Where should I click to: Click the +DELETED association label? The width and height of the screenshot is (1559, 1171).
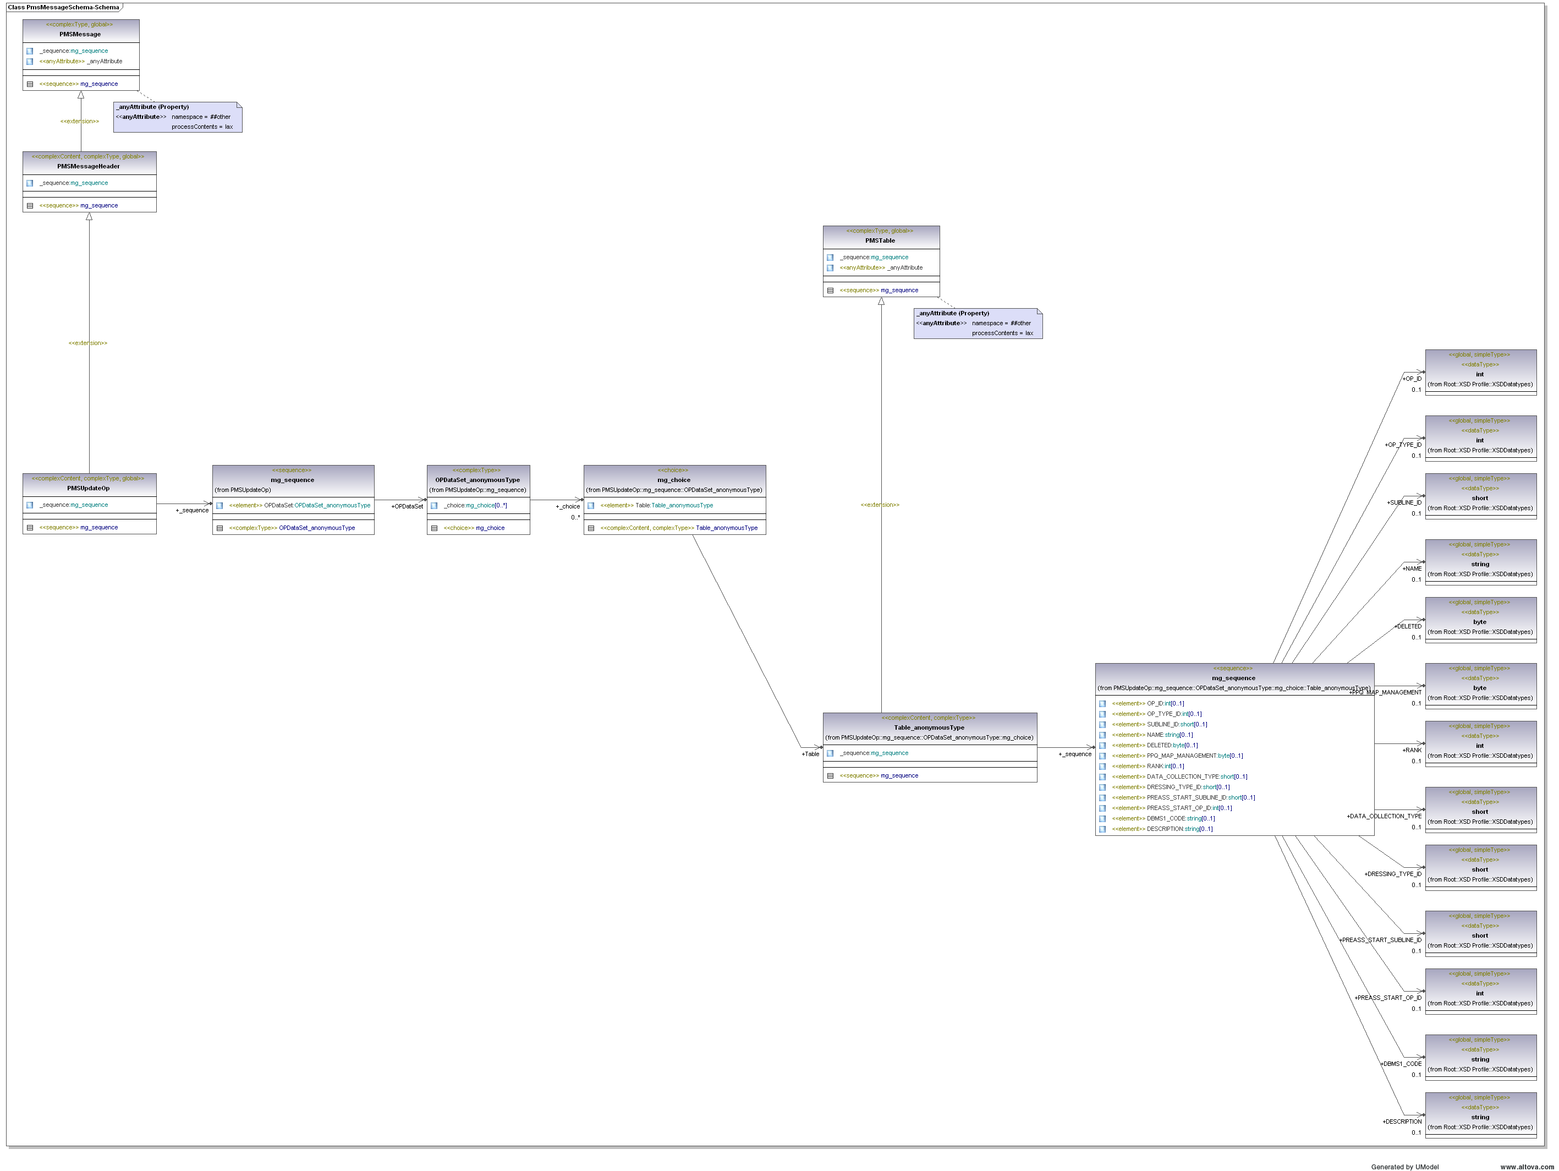1408,627
